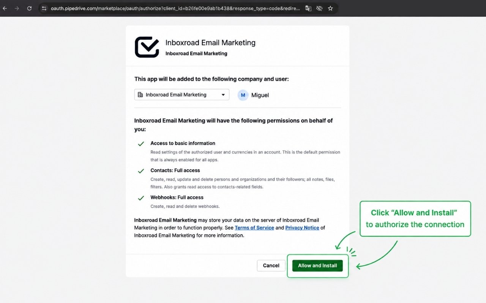Click the Inboxroad checkmark logo

(147, 47)
